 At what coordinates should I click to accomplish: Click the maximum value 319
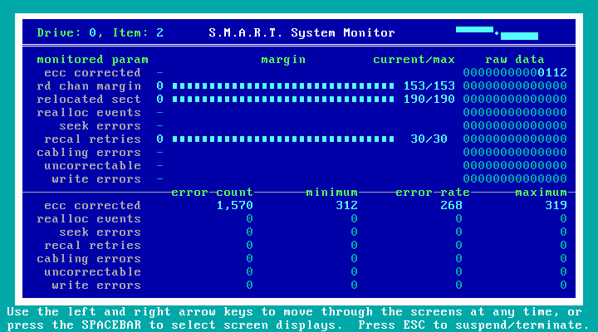(556, 206)
